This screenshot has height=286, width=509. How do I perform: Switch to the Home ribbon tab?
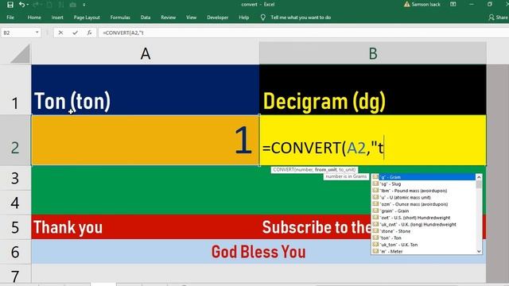34,17
